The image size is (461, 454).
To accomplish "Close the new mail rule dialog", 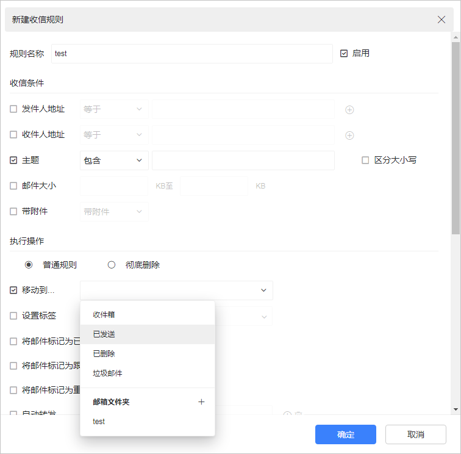I will [441, 20].
